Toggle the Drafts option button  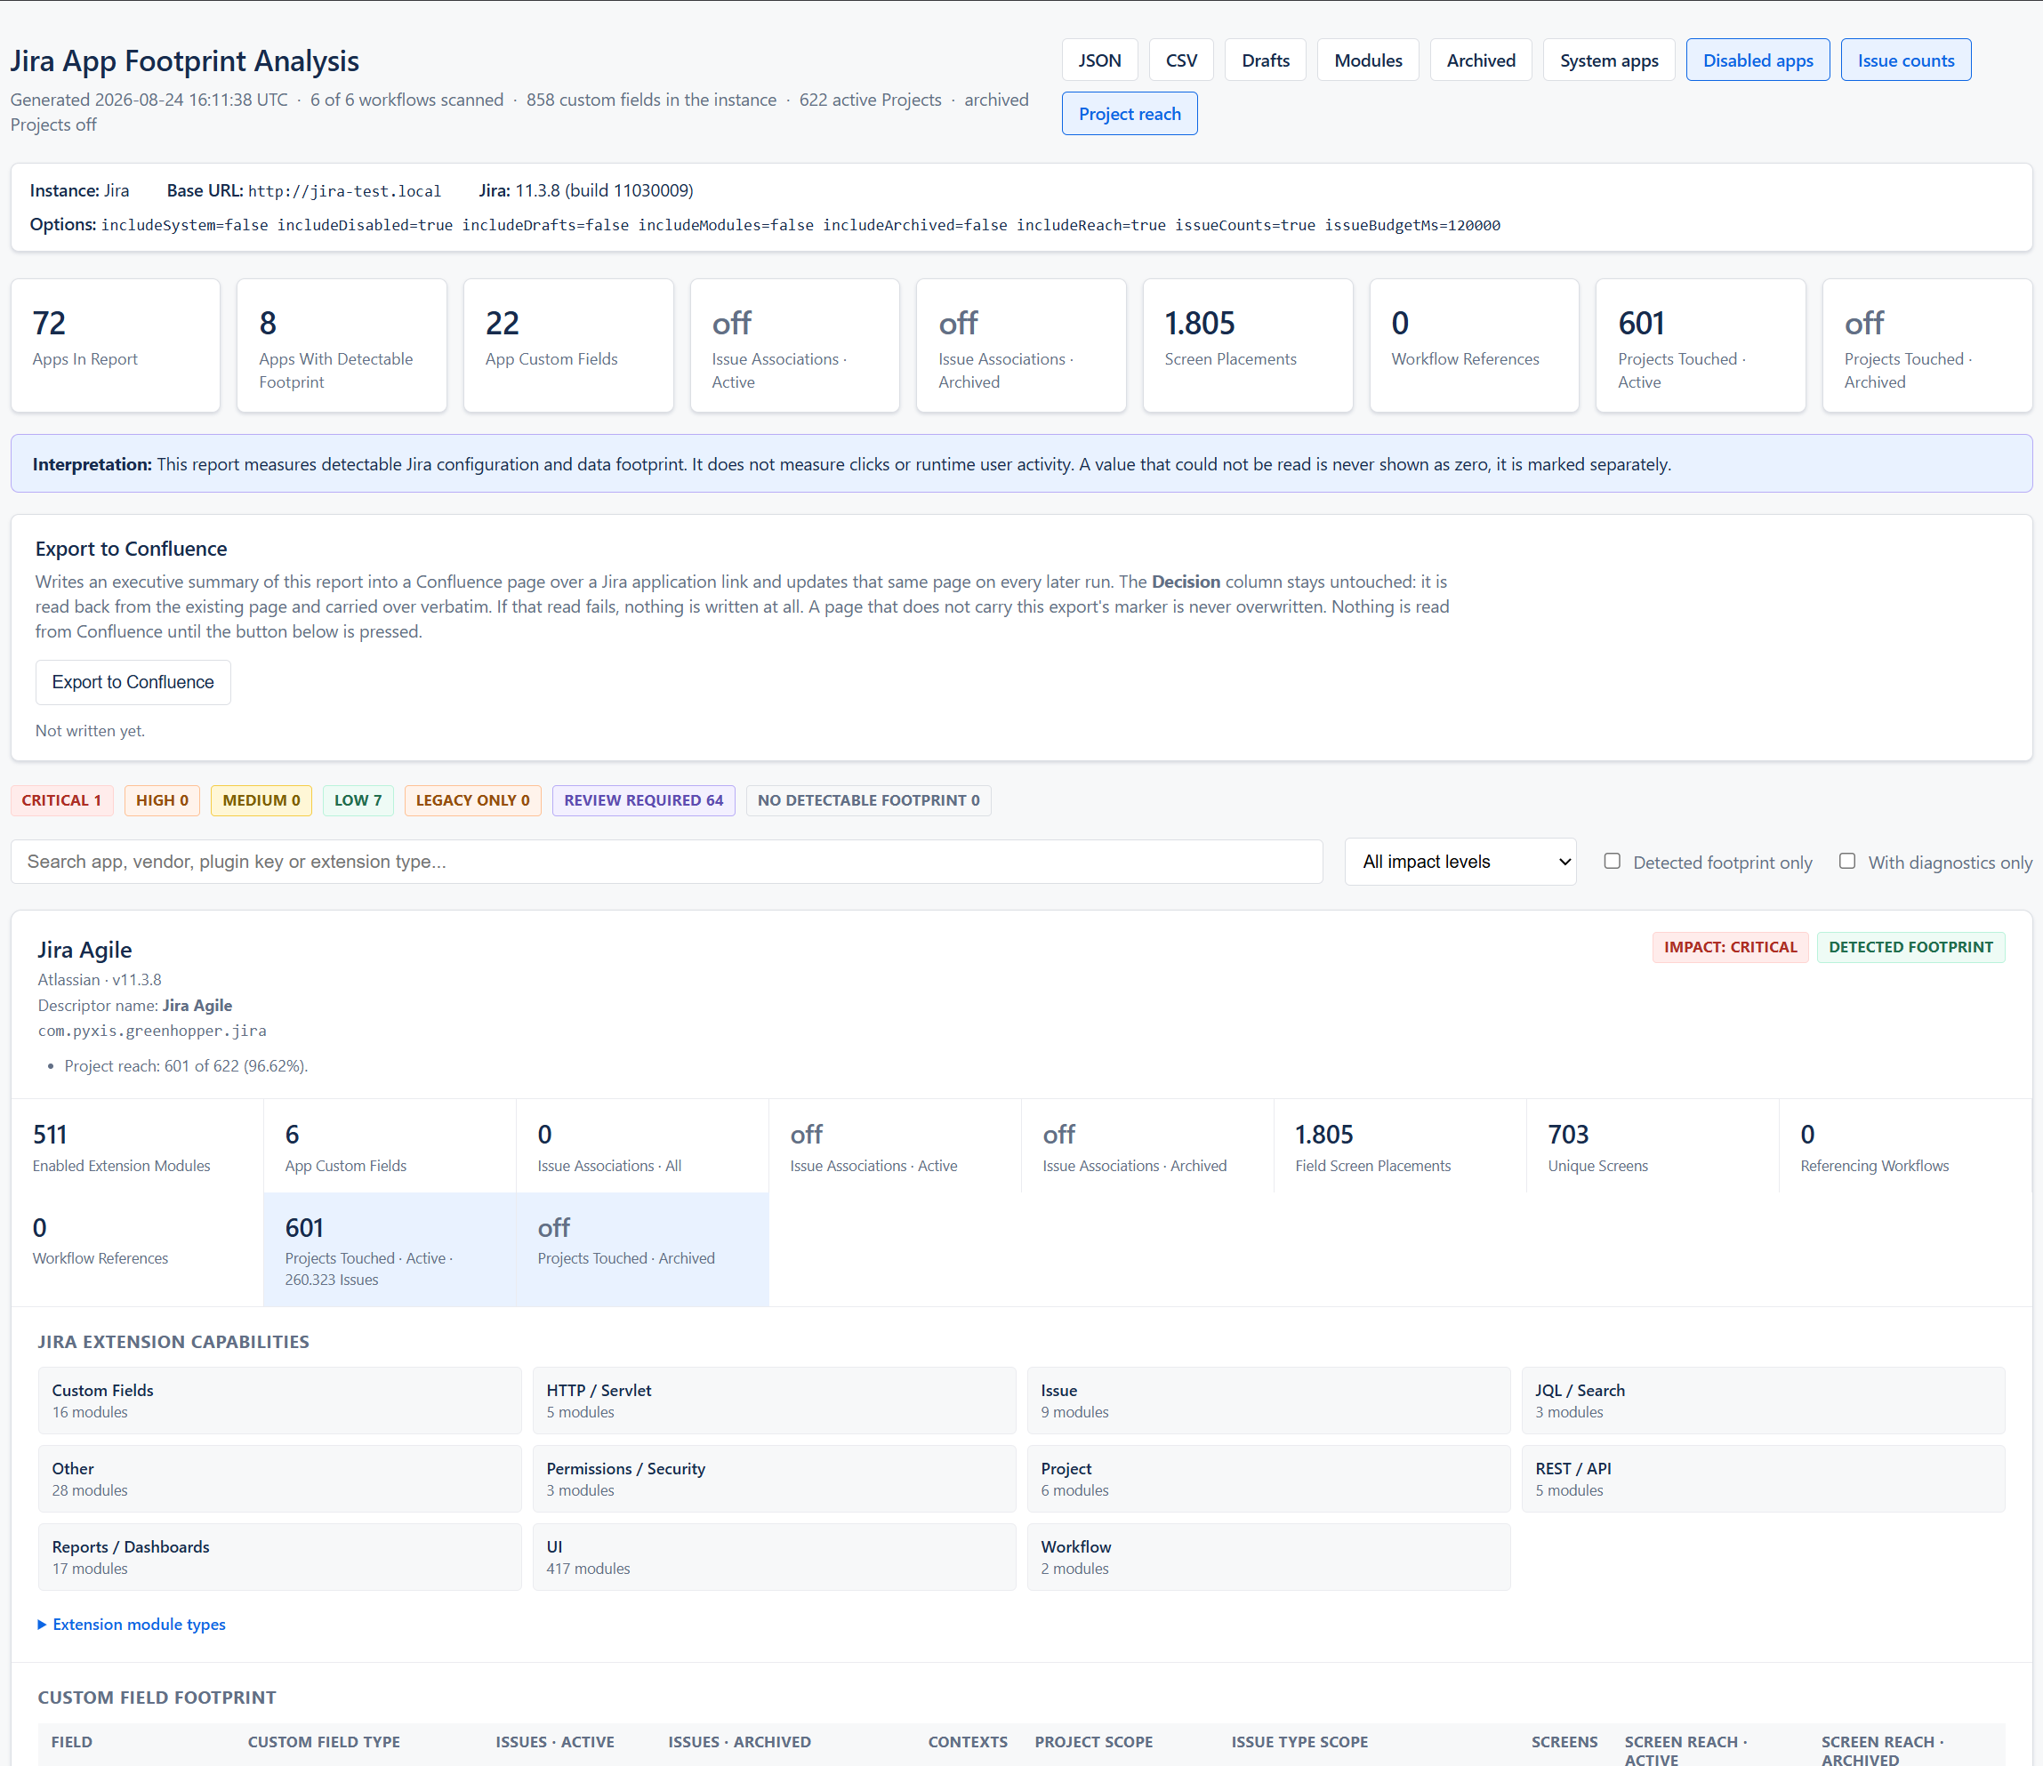click(1265, 60)
